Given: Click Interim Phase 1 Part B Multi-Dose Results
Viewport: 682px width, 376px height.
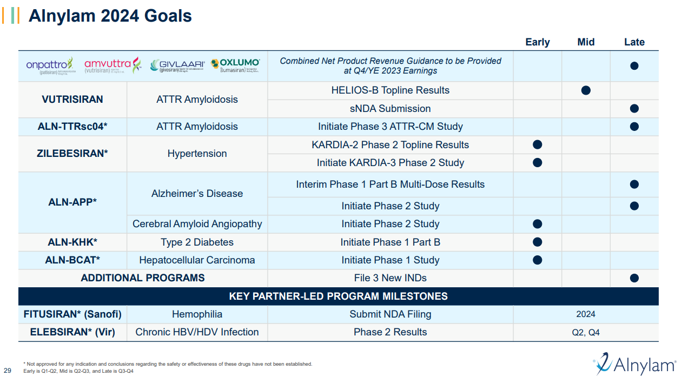Looking at the screenshot, I should click(390, 184).
